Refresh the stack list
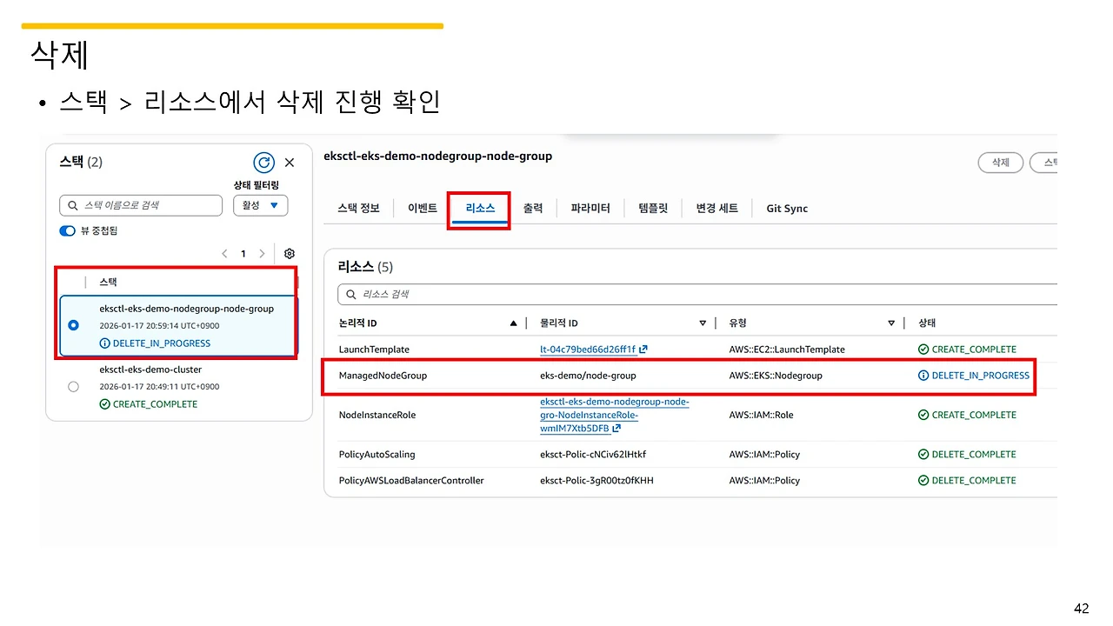The width and height of the screenshot is (1113, 626). [x=263, y=163]
